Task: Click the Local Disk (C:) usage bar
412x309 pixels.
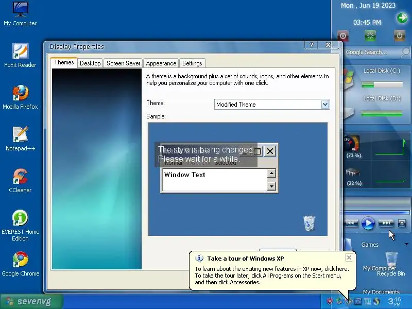Action: 382,84
